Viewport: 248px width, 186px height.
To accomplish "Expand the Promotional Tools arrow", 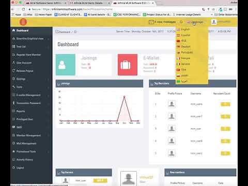I will pyautogui.click(x=49, y=152).
